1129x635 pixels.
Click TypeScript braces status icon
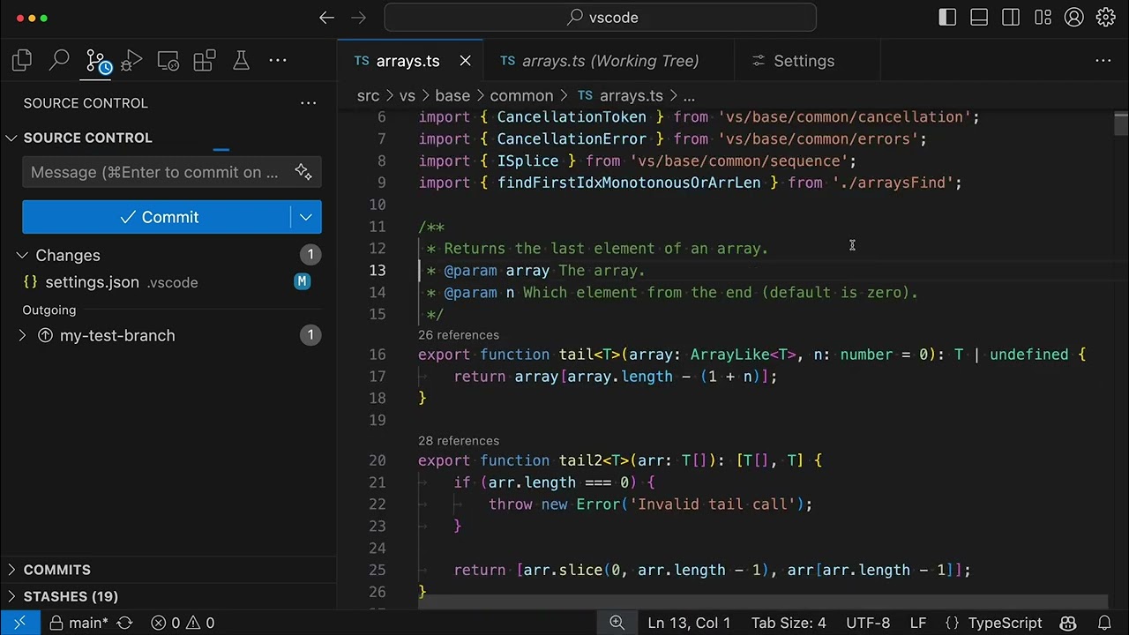[952, 623]
